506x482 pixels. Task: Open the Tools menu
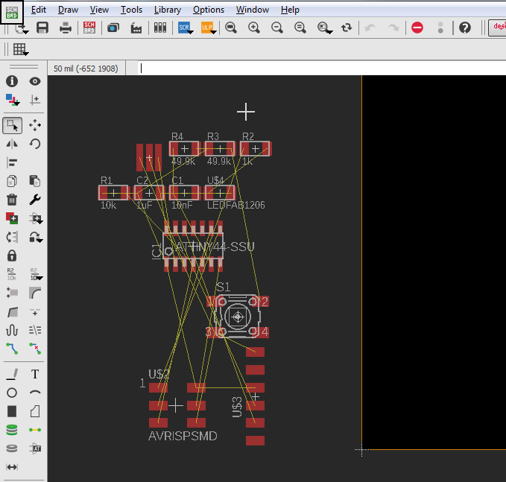(131, 10)
